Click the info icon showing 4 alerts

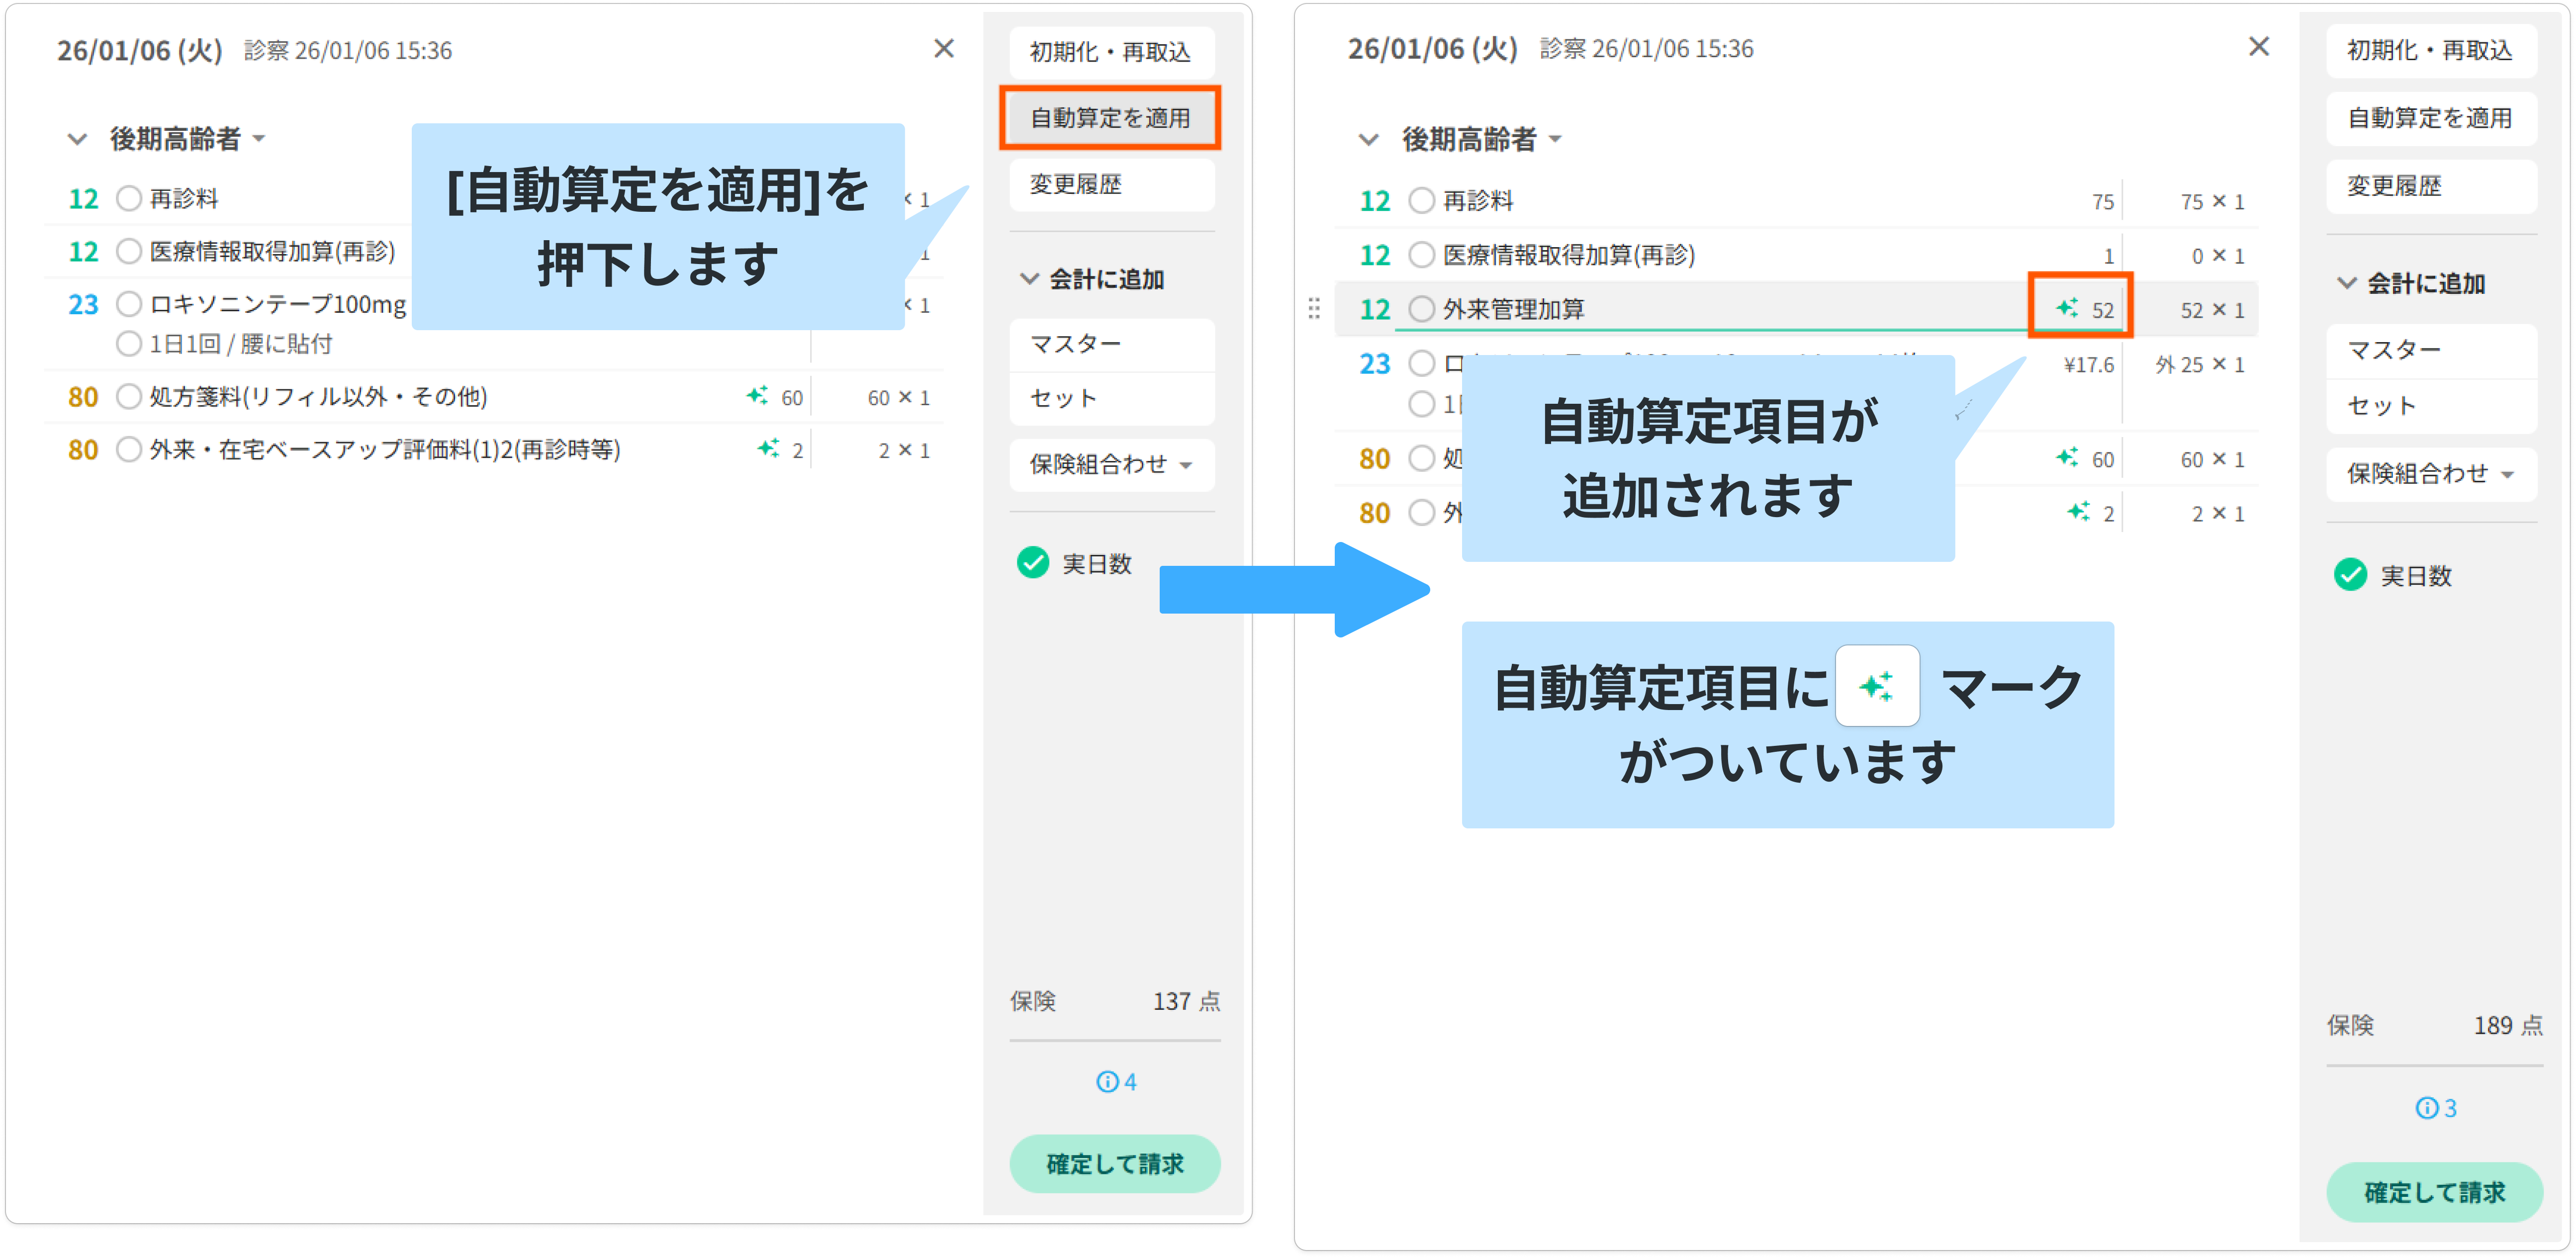click(1108, 1081)
